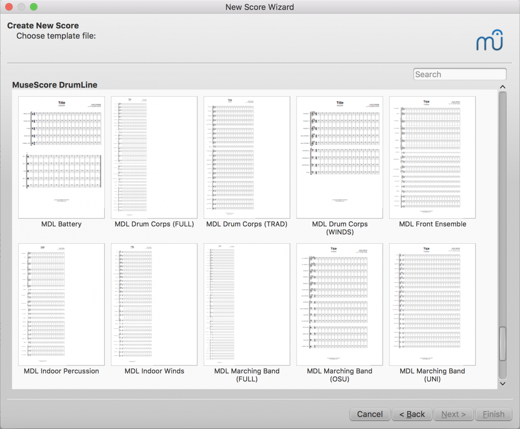Cancel the New Score Wizard
The image size is (520, 429).
point(370,414)
